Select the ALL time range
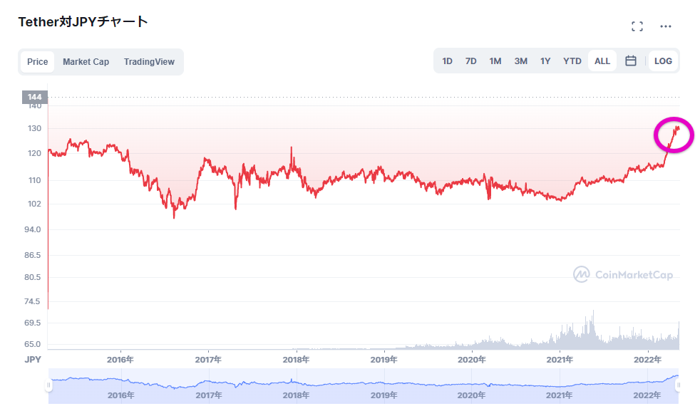This screenshot has width=700, height=411. point(602,61)
